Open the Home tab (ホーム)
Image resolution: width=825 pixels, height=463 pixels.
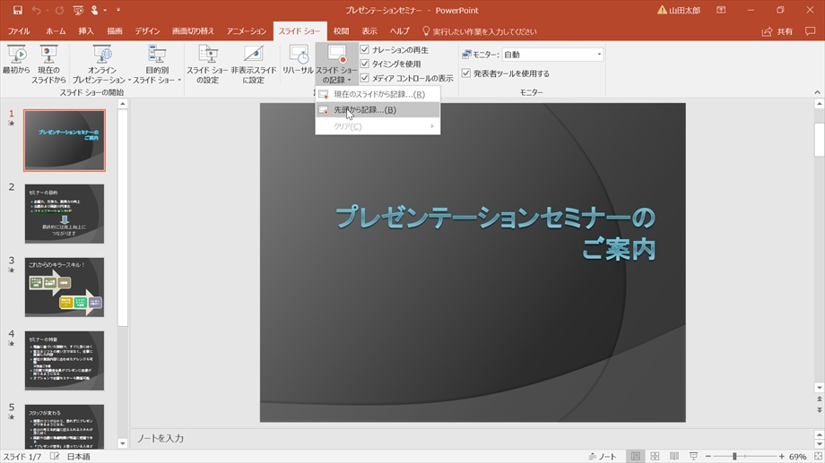56,31
